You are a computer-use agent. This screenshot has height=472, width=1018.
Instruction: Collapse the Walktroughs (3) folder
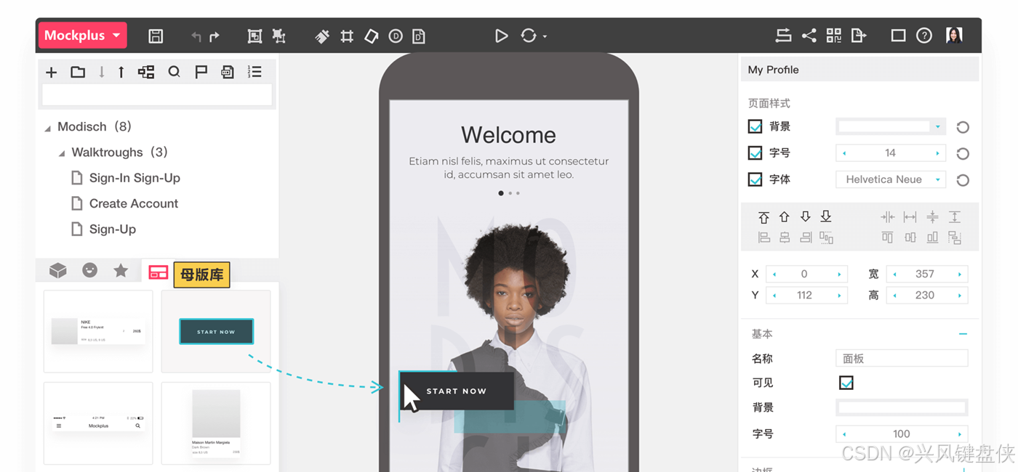point(62,153)
